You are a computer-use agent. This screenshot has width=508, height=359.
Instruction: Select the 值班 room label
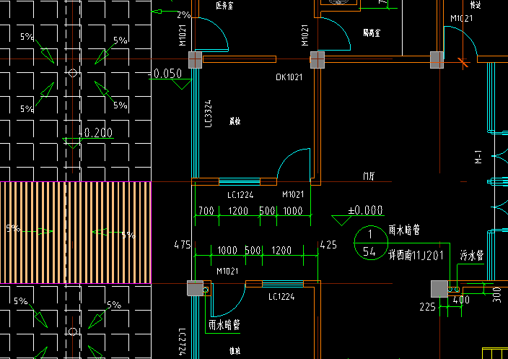(x=235, y=351)
